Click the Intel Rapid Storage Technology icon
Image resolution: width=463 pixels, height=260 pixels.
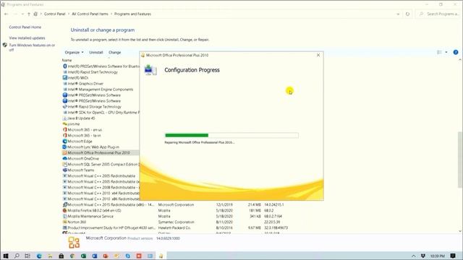point(64,107)
